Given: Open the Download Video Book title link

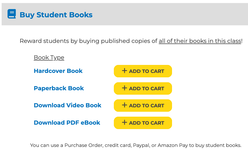Looking at the screenshot, I should 67,105.
